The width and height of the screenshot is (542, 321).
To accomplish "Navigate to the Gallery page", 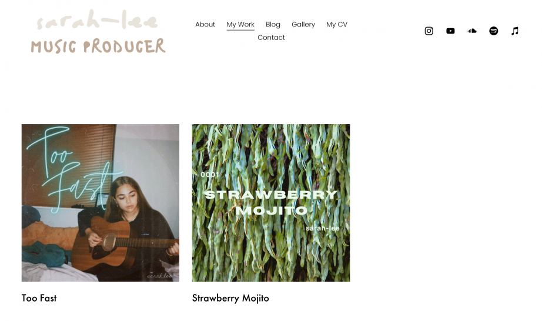I will click(x=303, y=25).
